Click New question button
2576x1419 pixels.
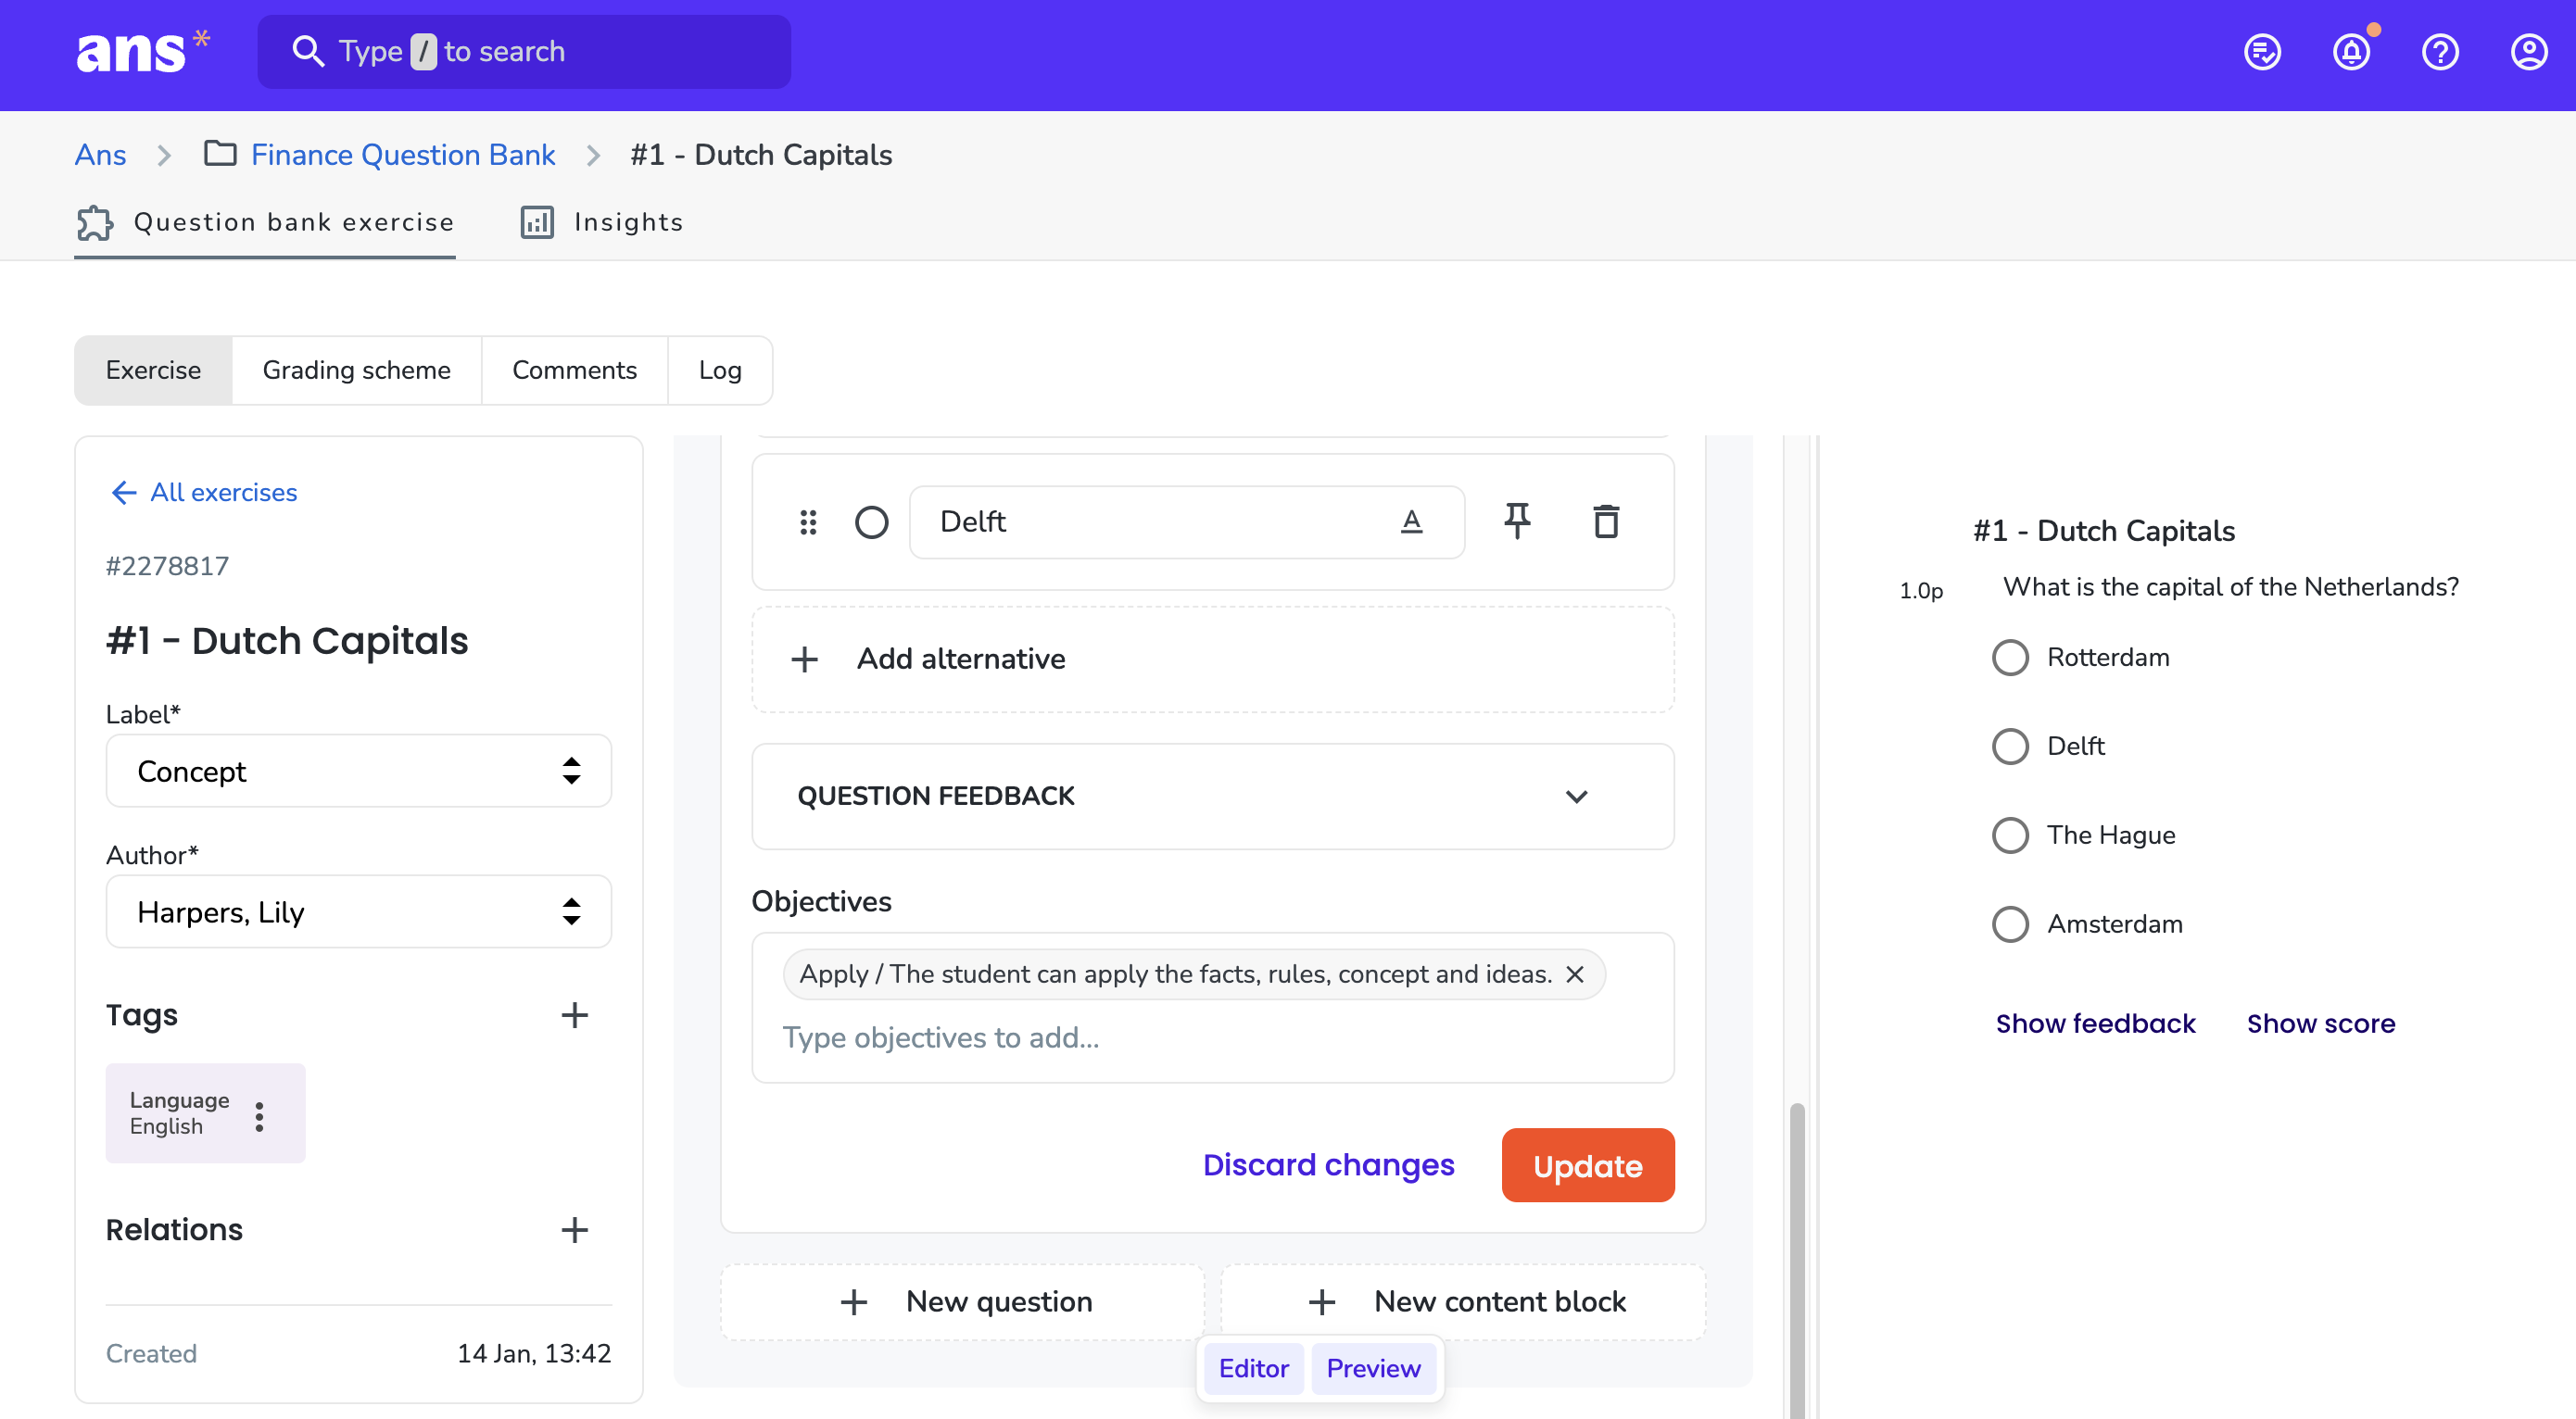(x=962, y=1301)
